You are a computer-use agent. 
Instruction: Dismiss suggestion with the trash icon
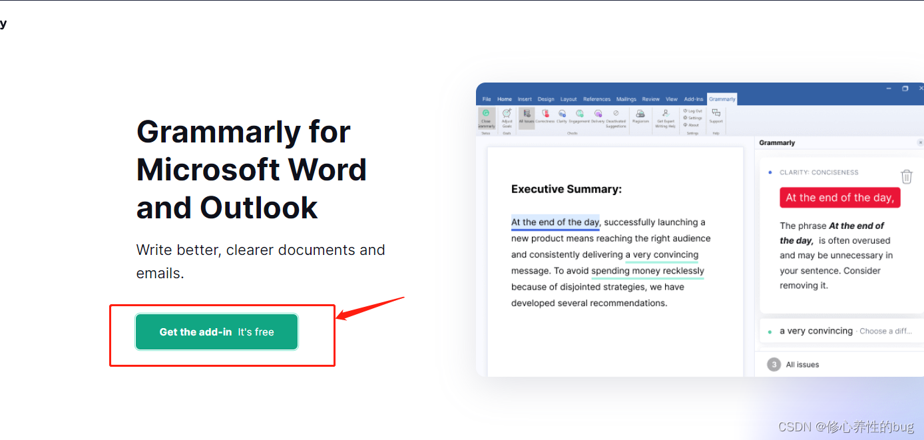click(907, 176)
